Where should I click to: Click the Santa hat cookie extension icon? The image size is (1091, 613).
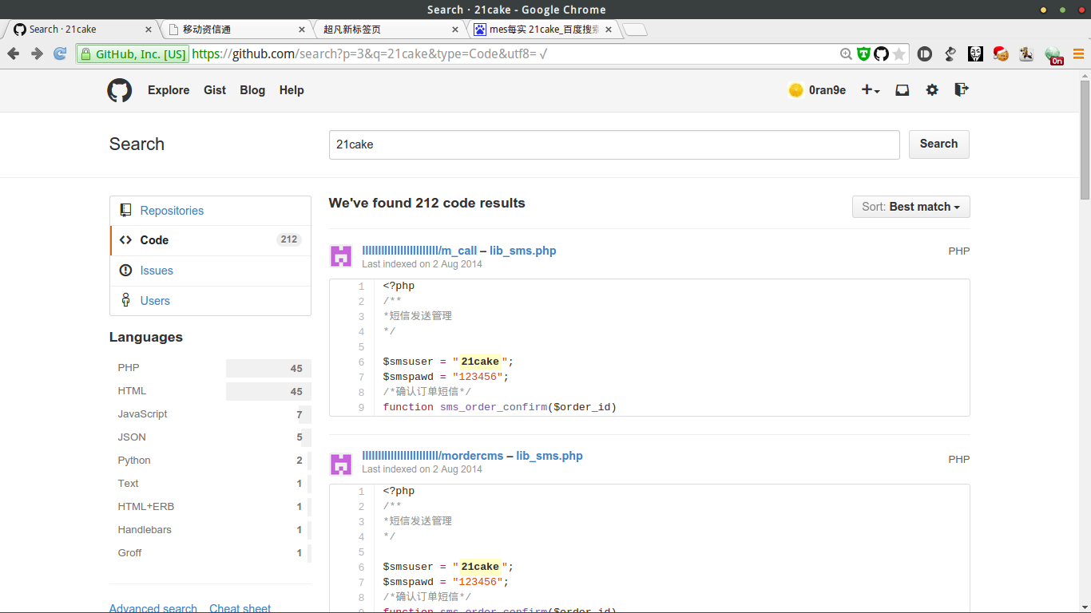point(1001,54)
